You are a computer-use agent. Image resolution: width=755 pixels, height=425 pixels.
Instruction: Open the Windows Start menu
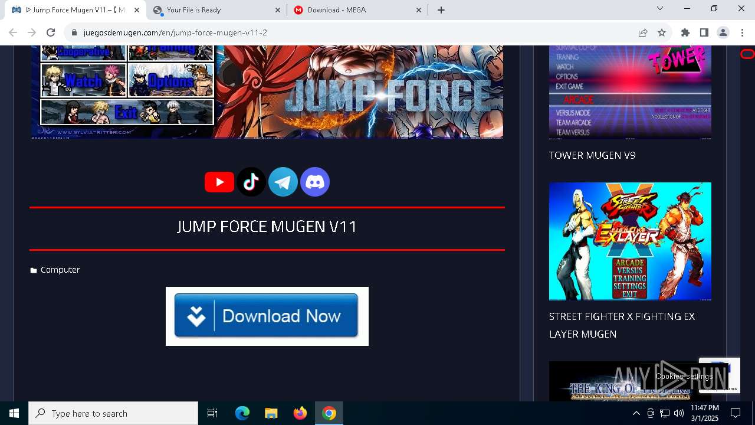14,413
